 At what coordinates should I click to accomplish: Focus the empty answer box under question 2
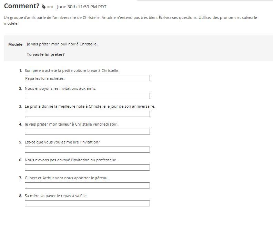pyautogui.click(x=87, y=96)
